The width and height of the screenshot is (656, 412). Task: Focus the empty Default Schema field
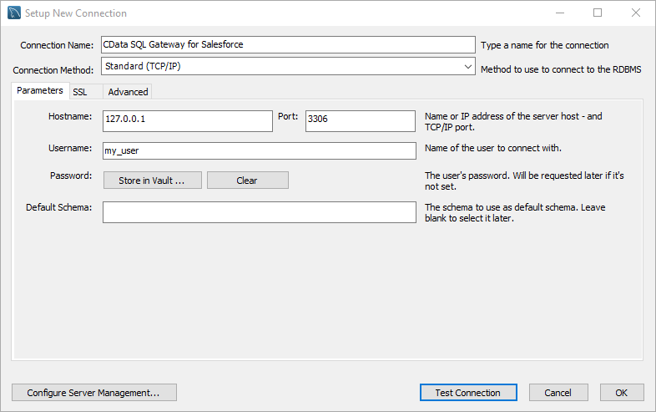pyautogui.click(x=259, y=212)
